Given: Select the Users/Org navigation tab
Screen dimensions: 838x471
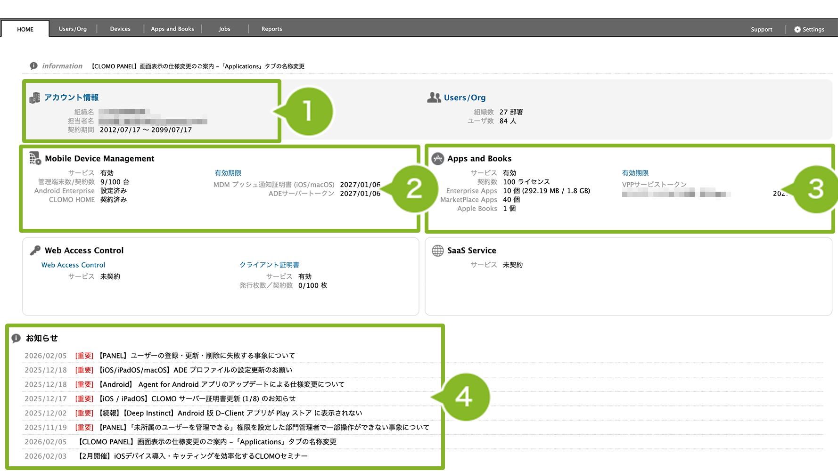Looking at the screenshot, I should [73, 29].
